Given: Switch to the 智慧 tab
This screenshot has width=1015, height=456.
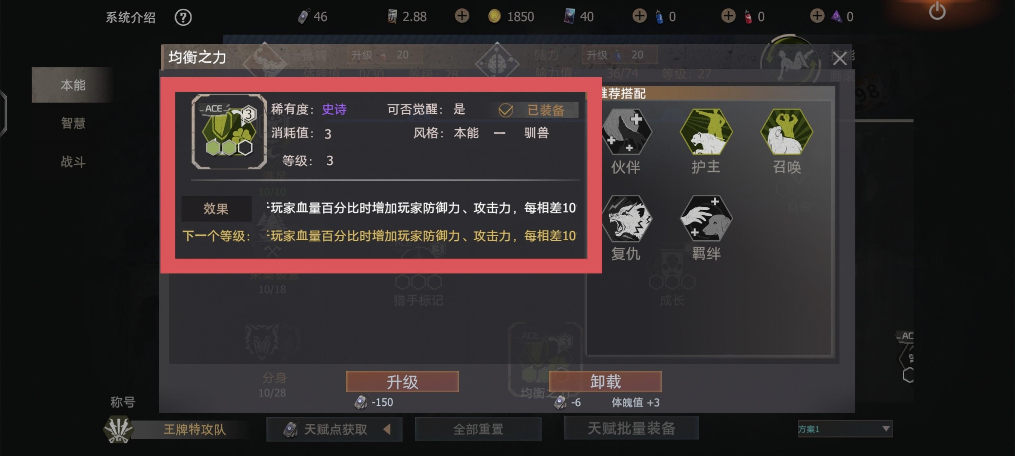Looking at the screenshot, I should point(73,123).
